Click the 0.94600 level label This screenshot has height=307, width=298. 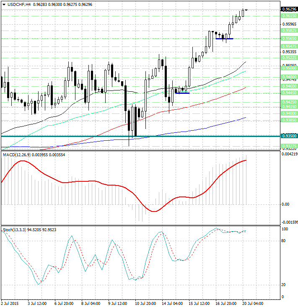tap(289, 86)
